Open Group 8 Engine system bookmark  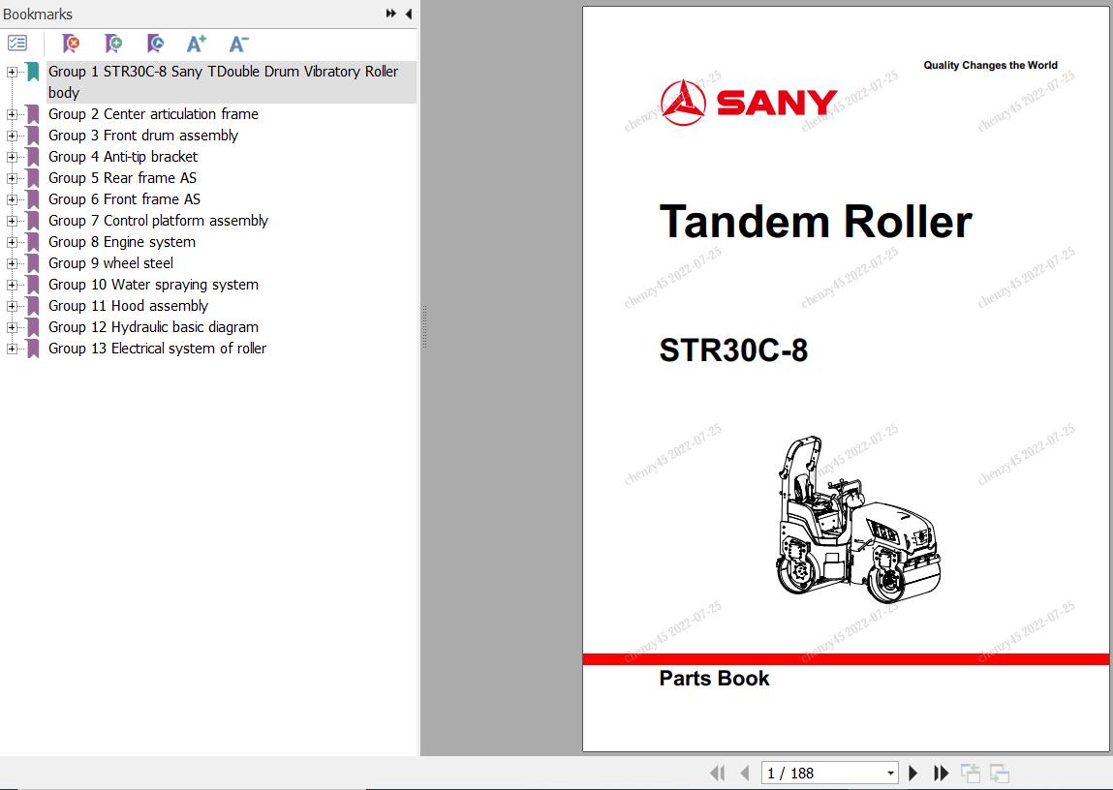tap(121, 242)
